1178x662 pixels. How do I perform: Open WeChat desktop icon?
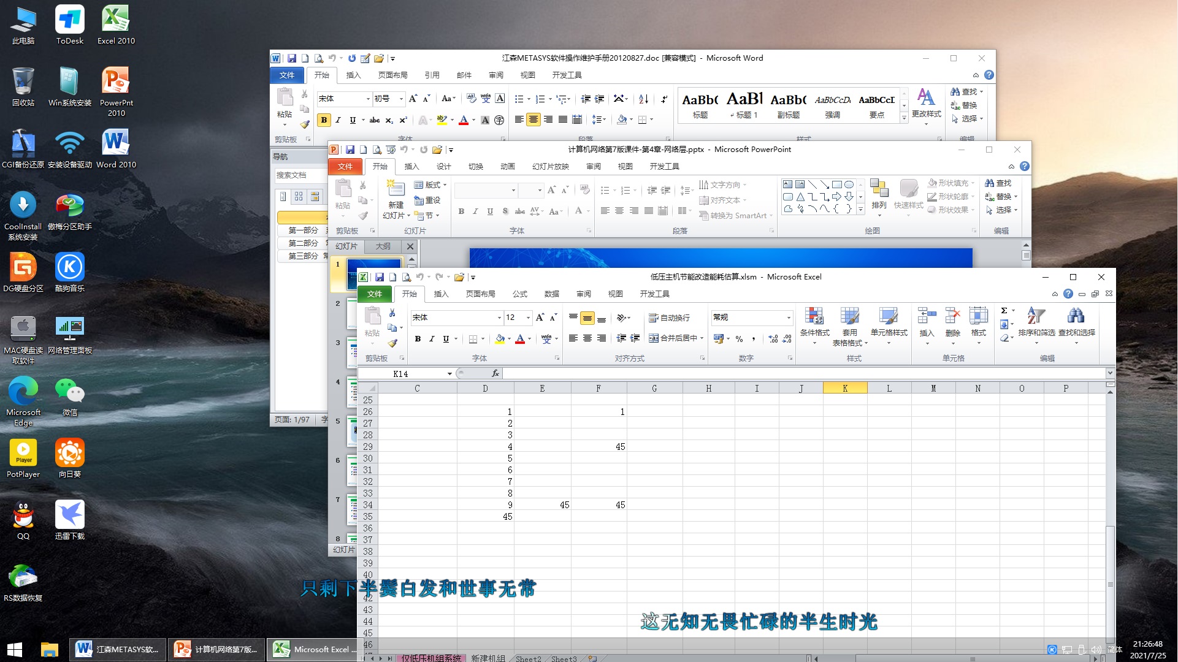pyautogui.click(x=69, y=396)
